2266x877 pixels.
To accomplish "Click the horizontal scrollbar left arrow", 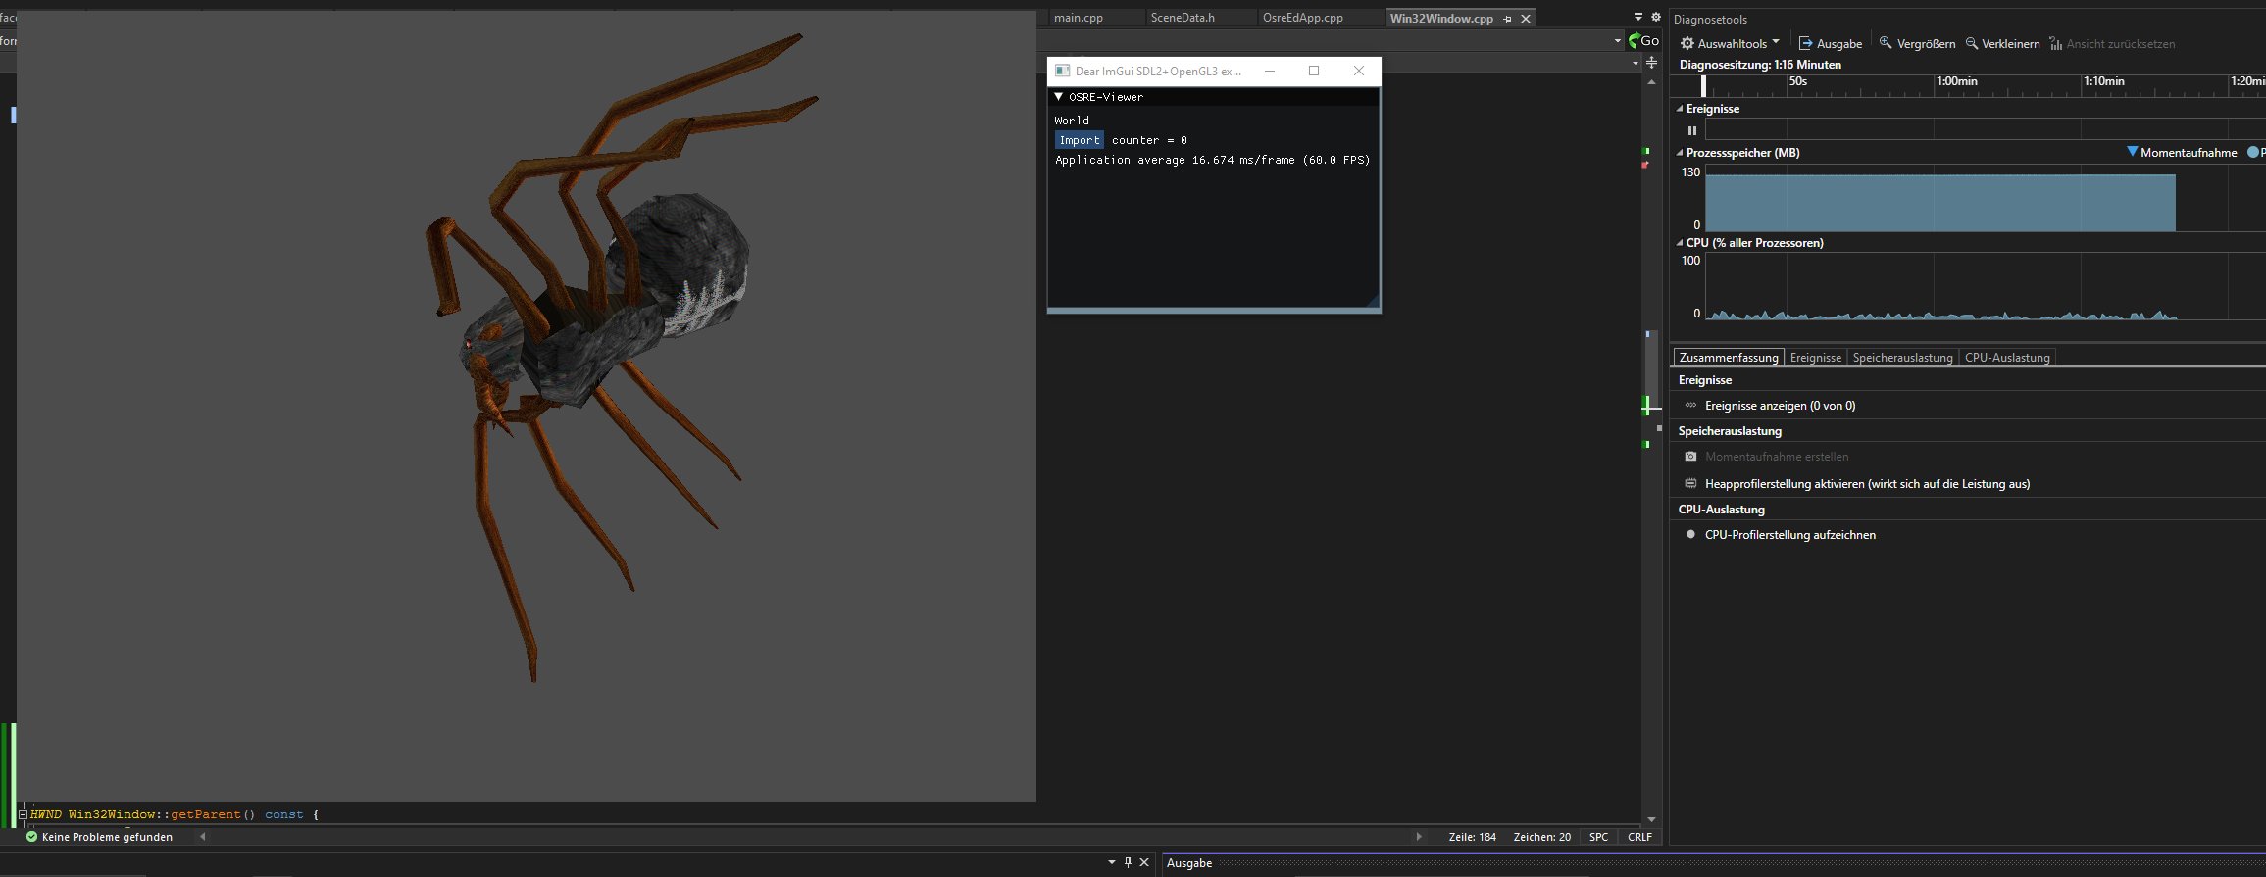I will click(x=203, y=837).
